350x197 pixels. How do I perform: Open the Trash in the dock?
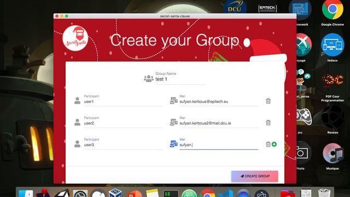pos(324,193)
